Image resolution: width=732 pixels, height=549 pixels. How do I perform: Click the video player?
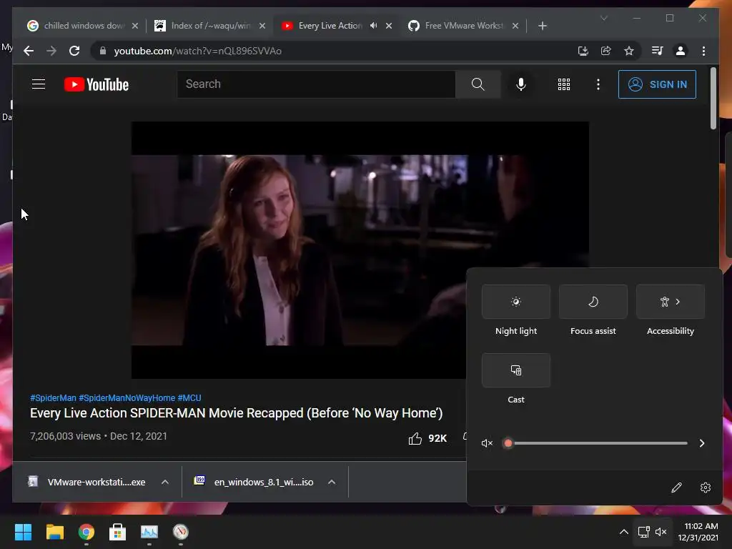360,249
